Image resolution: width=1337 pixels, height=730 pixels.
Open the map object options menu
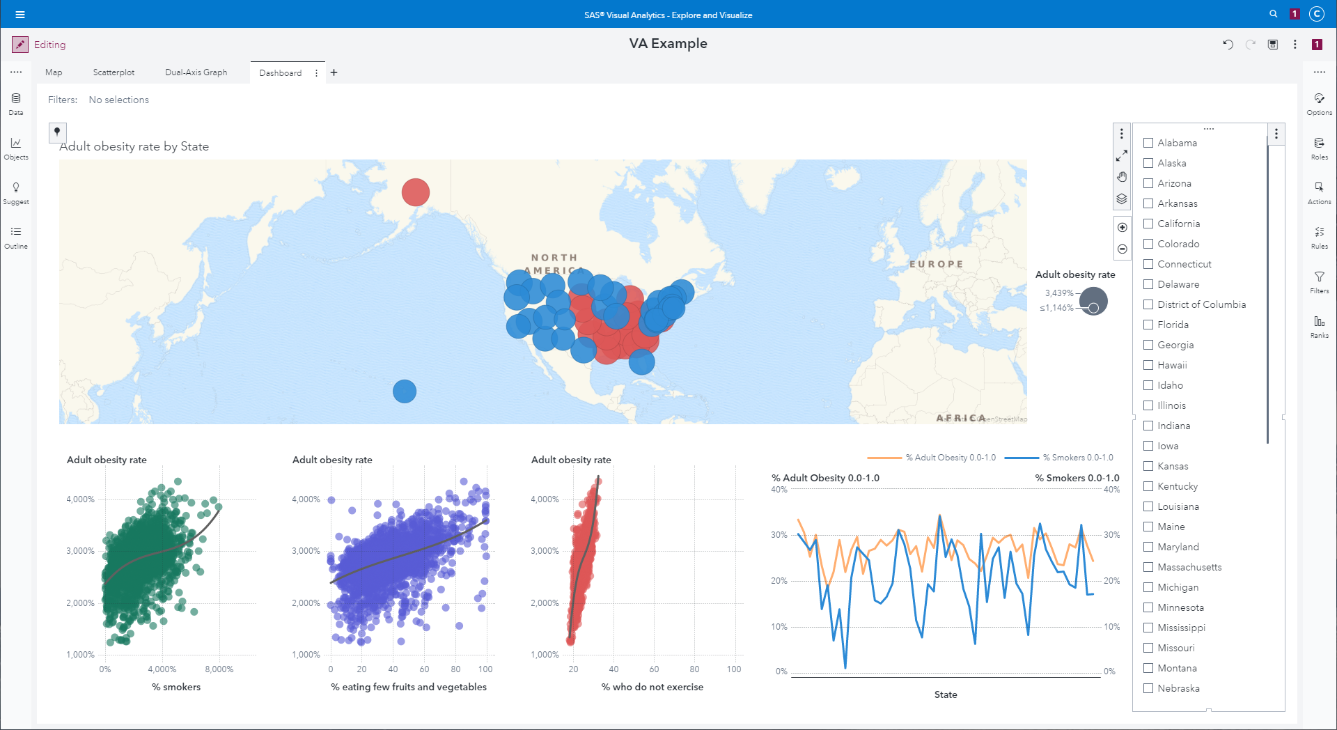click(1122, 134)
